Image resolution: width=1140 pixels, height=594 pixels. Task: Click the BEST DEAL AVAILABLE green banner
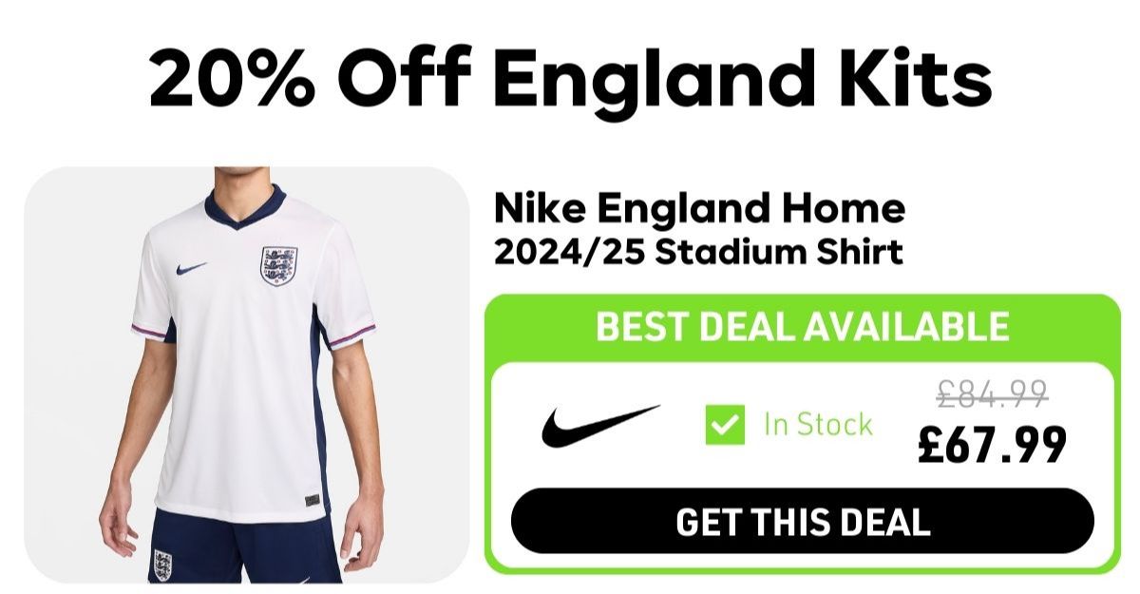[803, 327]
